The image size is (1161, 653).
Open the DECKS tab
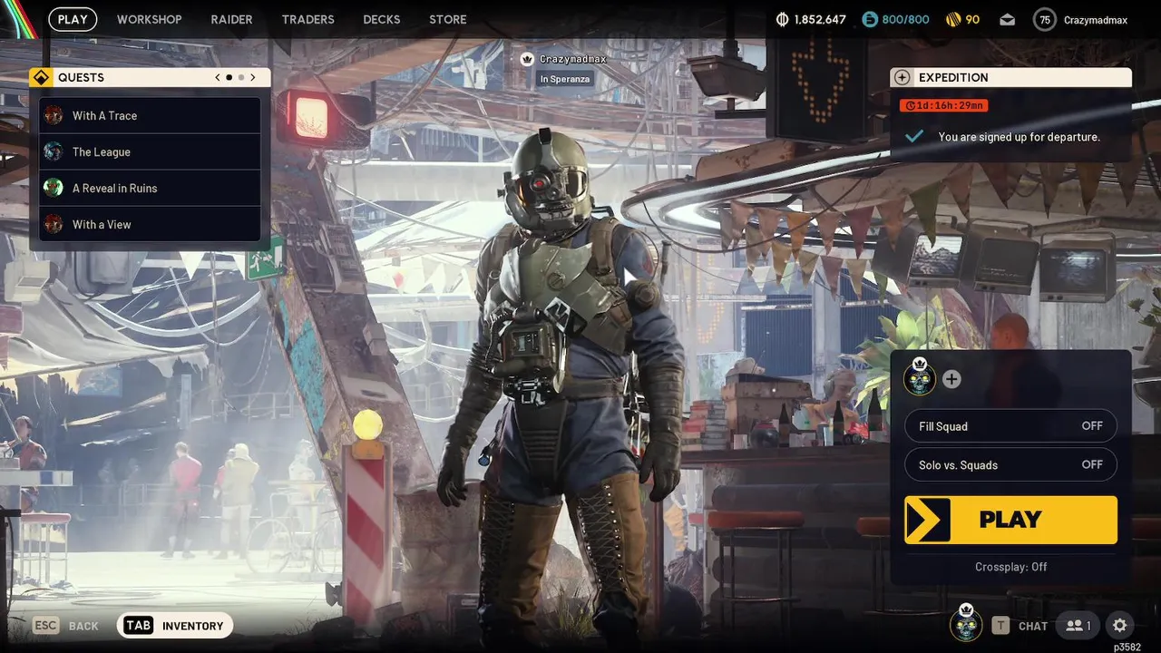pyautogui.click(x=382, y=19)
